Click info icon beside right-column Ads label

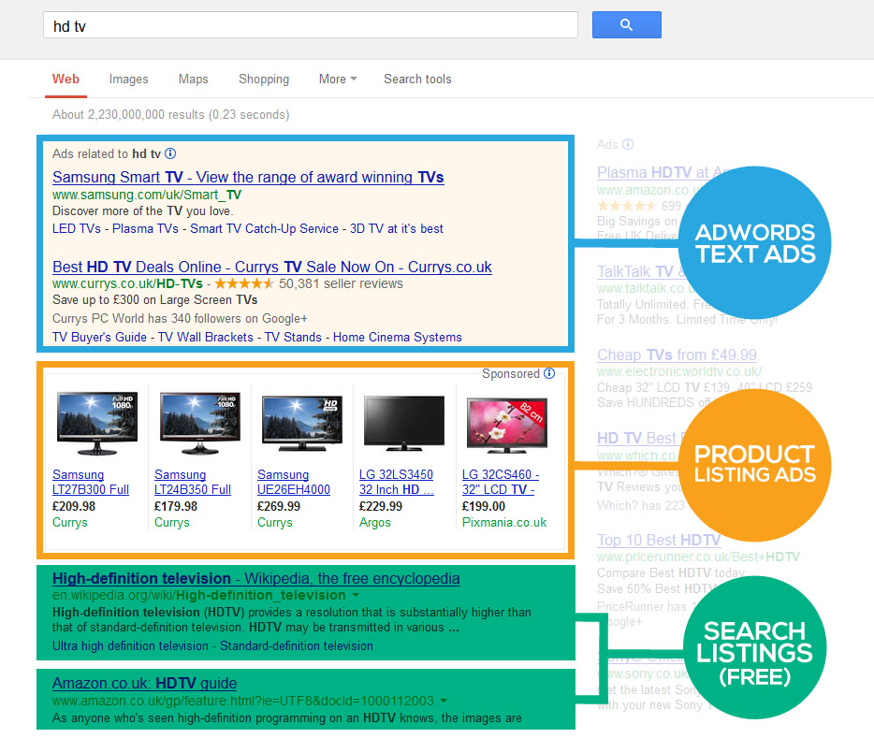tap(628, 144)
